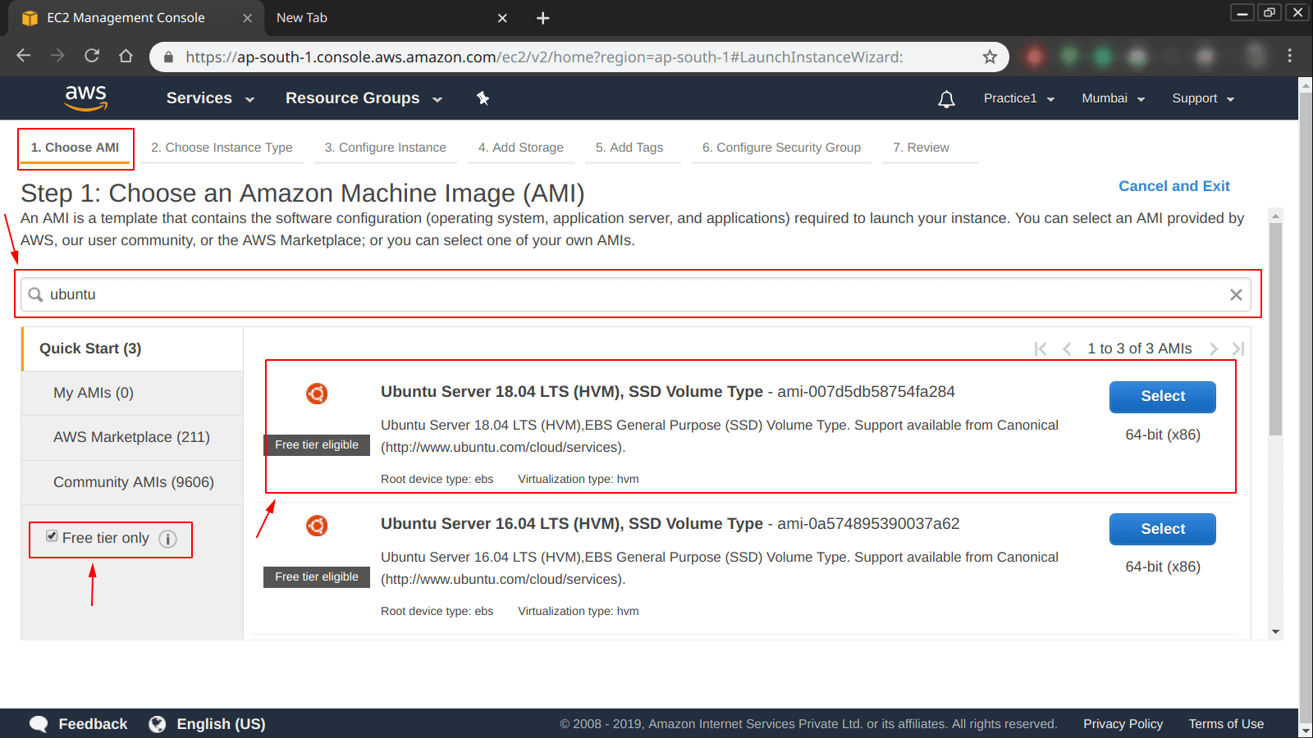Image resolution: width=1313 pixels, height=738 pixels.
Task: Reload the page with browser refresh icon
Action: (x=92, y=56)
